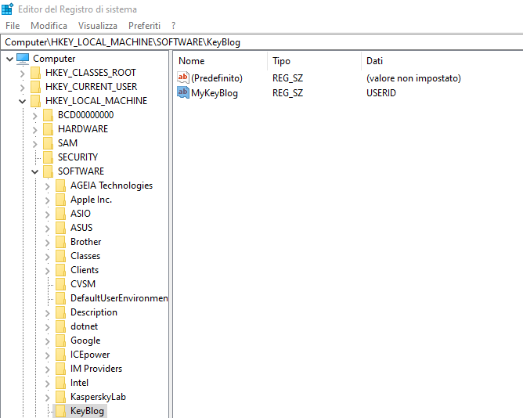Open the Visualizza menu
523x418 pixels.
click(x=98, y=26)
